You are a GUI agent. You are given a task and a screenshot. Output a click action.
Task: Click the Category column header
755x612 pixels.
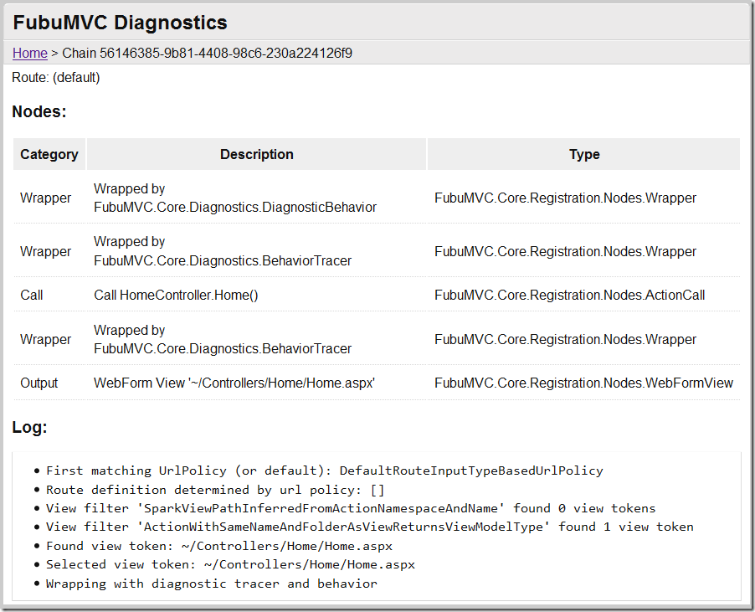pos(49,154)
